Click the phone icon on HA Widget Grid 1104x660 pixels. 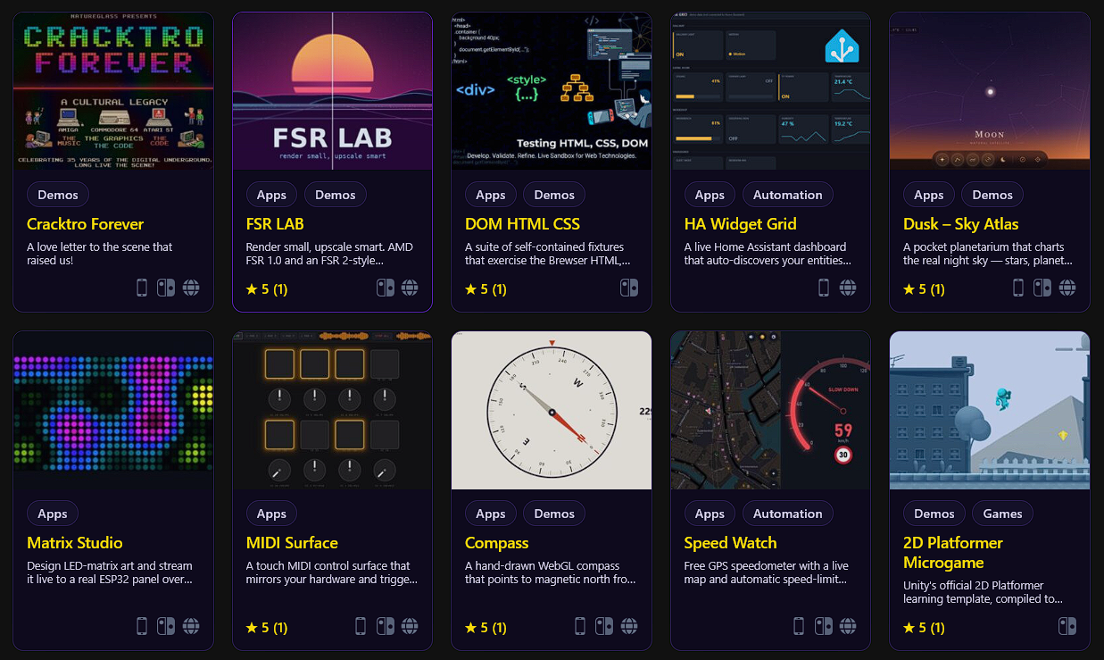pos(824,288)
